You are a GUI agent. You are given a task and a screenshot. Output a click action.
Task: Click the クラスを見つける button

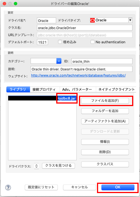click(58, 166)
